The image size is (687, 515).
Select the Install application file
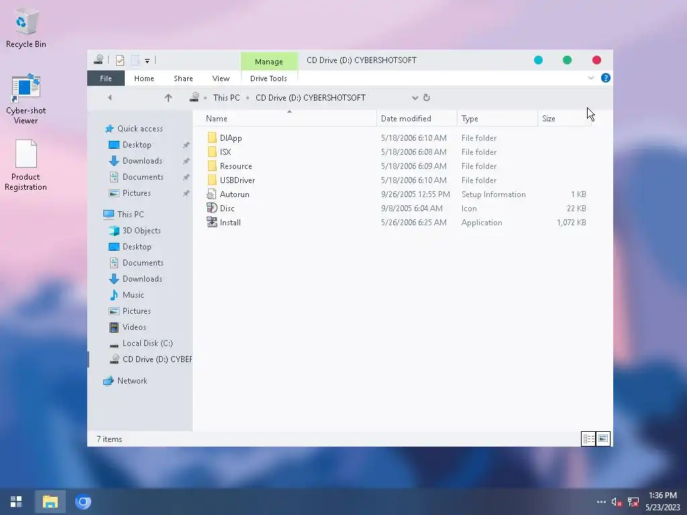(x=230, y=222)
